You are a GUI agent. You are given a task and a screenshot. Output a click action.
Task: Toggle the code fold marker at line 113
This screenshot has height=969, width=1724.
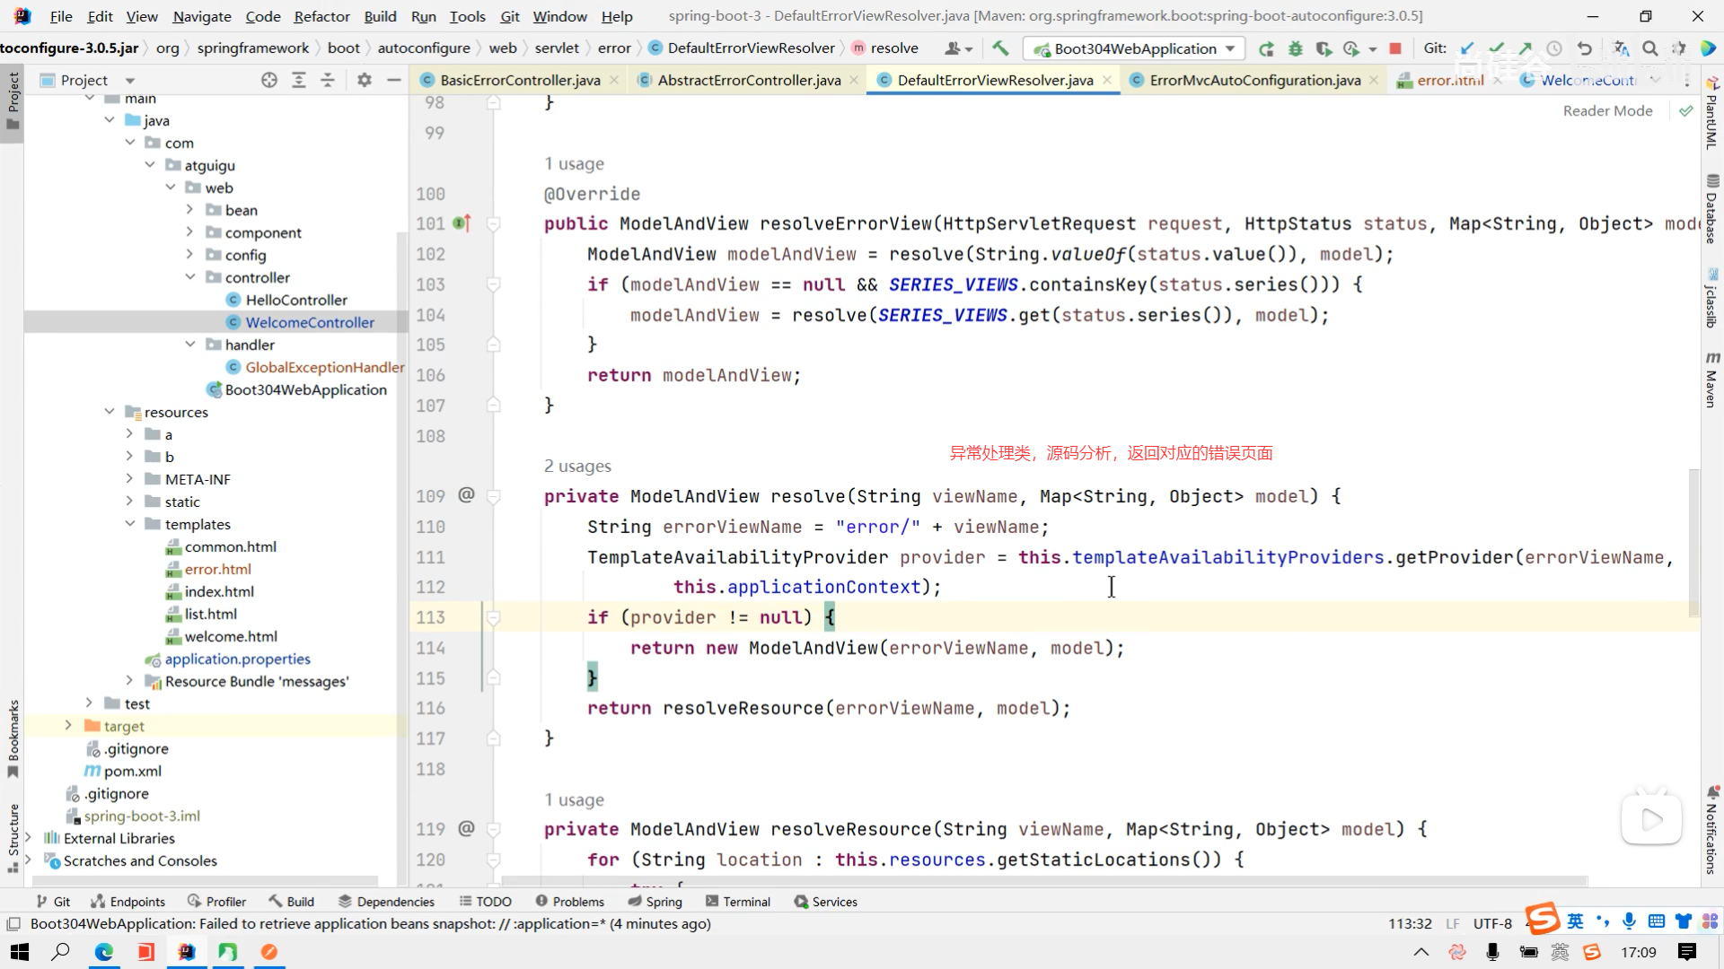coord(493,617)
